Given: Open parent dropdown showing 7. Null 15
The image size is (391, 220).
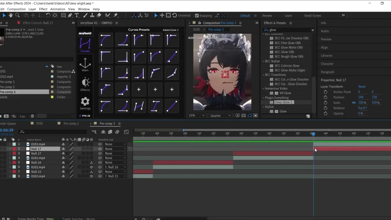Looking at the screenshot, I should point(115,176).
